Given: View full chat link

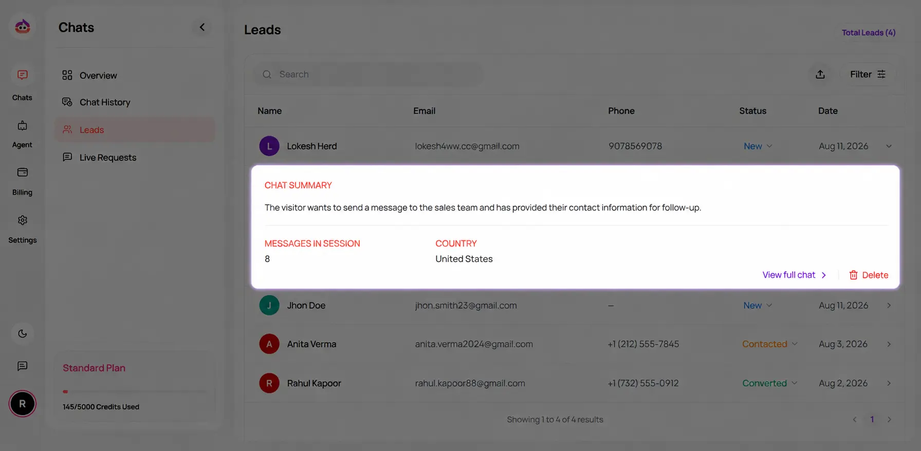Looking at the screenshot, I should point(795,275).
